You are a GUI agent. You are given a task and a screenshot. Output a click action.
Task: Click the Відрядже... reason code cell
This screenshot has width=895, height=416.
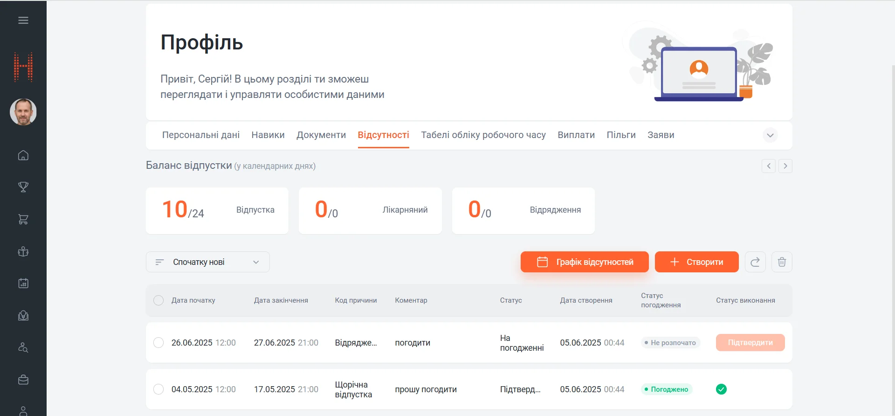[356, 343]
